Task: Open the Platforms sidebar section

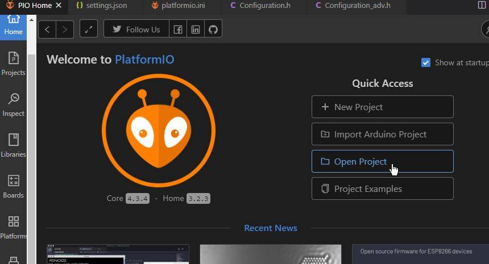Action: pos(13,228)
